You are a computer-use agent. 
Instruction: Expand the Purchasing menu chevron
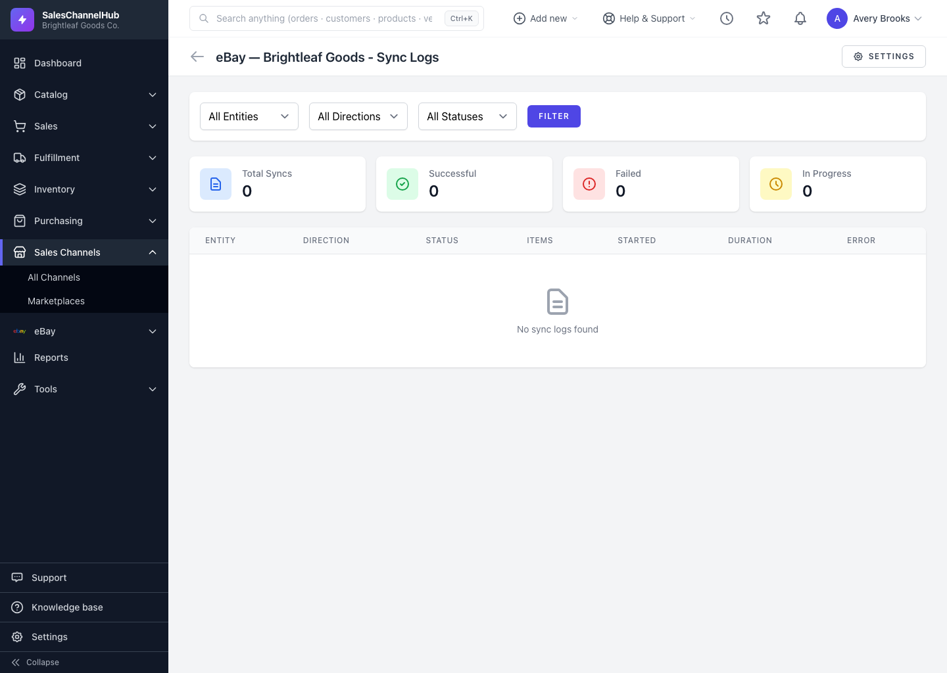tap(153, 221)
